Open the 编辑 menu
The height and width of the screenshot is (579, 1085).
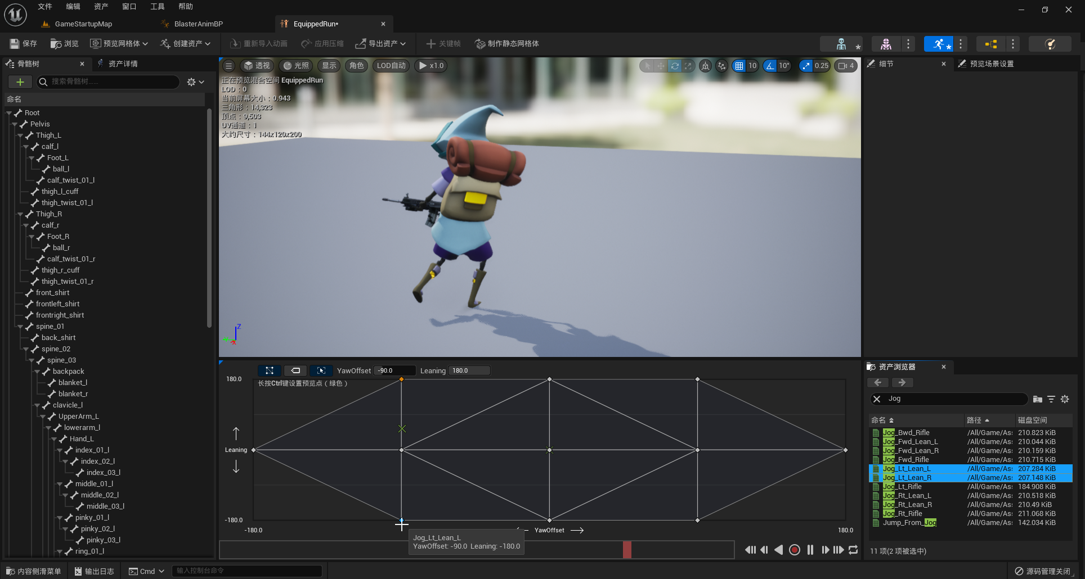coord(73,7)
